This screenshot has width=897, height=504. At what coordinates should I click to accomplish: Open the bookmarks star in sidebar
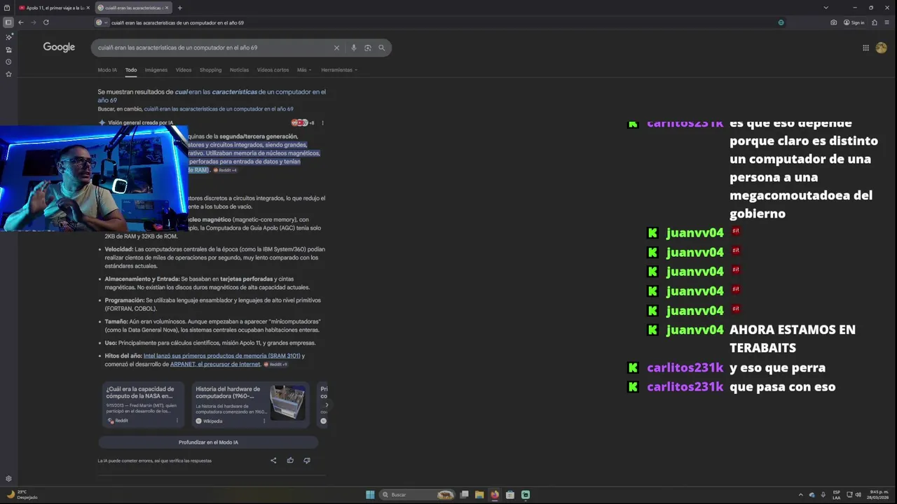(x=8, y=73)
